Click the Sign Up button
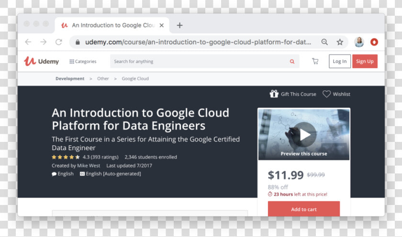 pos(365,61)
